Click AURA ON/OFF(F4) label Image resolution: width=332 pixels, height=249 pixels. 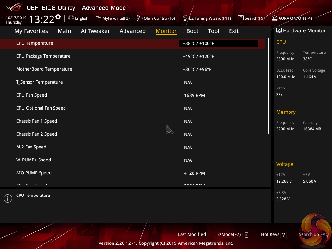coord(295,18)
